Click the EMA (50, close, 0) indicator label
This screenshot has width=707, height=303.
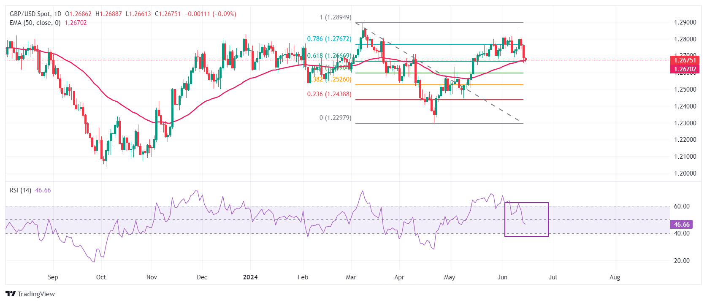click(x=35, y=23)
